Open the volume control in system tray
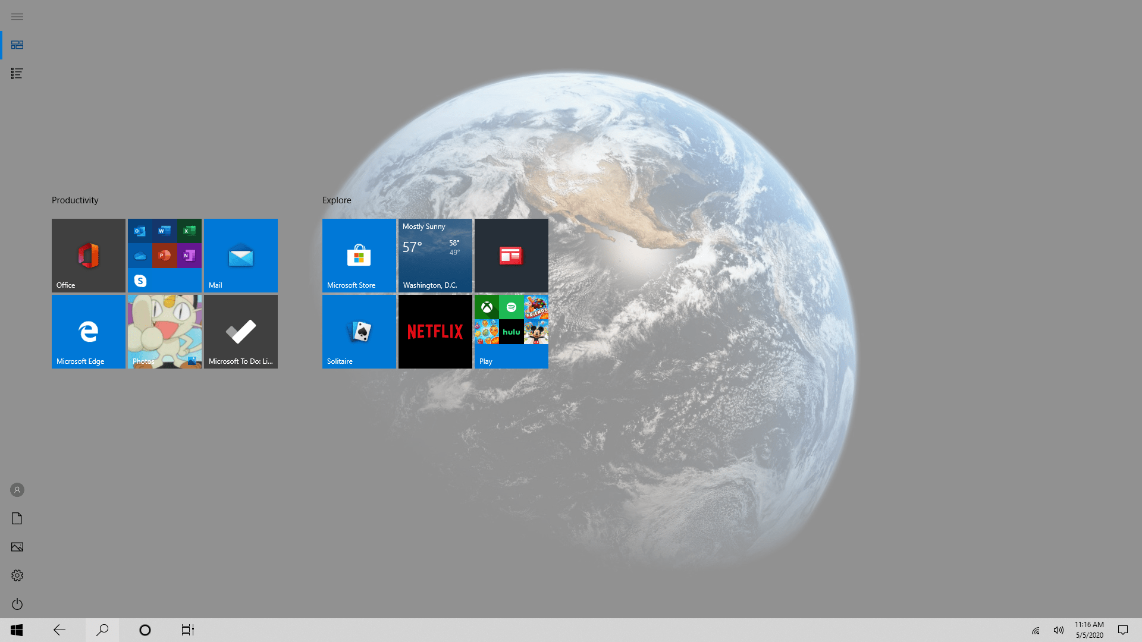This screenshot has height=642, width=1142. coord(1058,630)
